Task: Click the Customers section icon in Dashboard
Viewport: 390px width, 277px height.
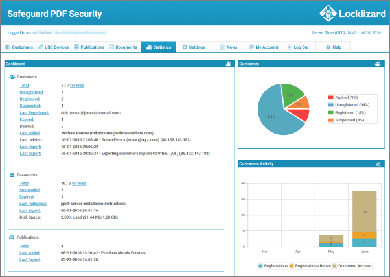Action: [x=12, y=77]
